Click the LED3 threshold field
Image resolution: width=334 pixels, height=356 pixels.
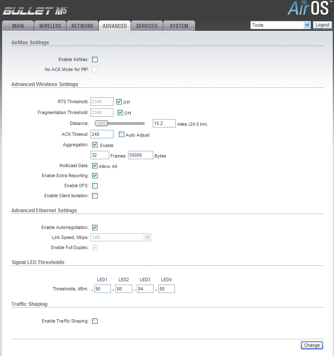pos(145,289)
